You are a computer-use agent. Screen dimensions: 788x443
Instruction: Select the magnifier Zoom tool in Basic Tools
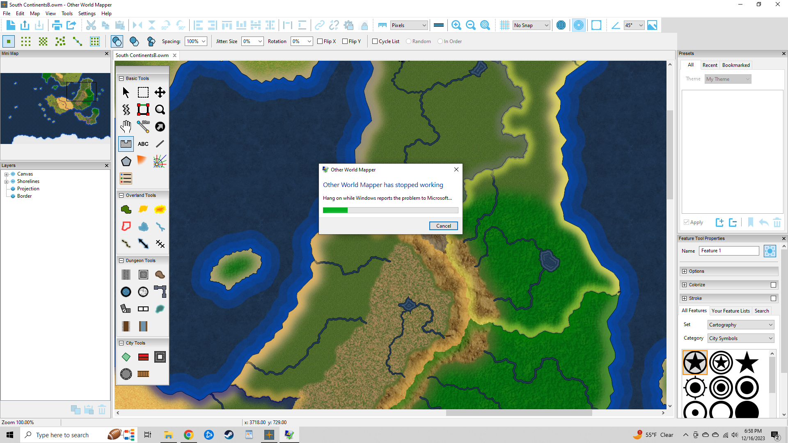point(160,110)
